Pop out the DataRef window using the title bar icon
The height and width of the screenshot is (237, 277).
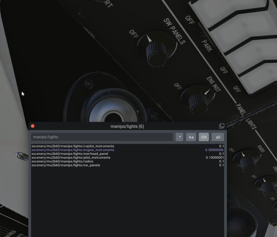[221, 126]
